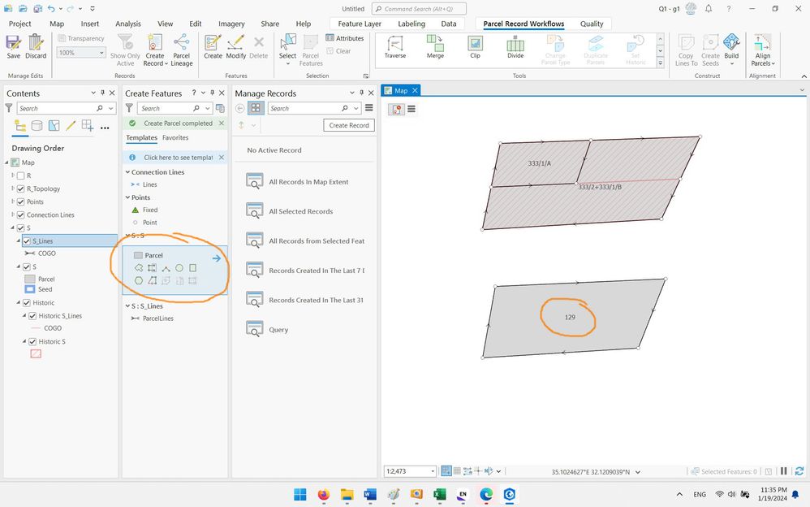This screenshot has width=810, height=507.
Task: Save edits with the Save icon
Action: pyautogui.click(x=14, y=46)
